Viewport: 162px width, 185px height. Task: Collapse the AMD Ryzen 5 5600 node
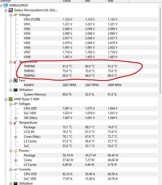[6, 99]
